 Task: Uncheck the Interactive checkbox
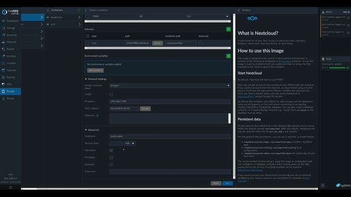[x=111, y=150]
